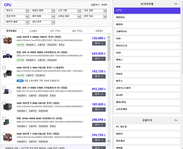Click 담기 for 라이젠 5 2600 정품
Screen dimensions: 183x149
[x=99, y=109]
